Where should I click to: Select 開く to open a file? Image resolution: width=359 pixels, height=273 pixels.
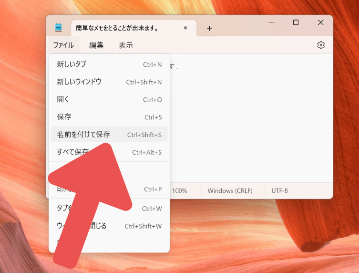tap(109, 99)
